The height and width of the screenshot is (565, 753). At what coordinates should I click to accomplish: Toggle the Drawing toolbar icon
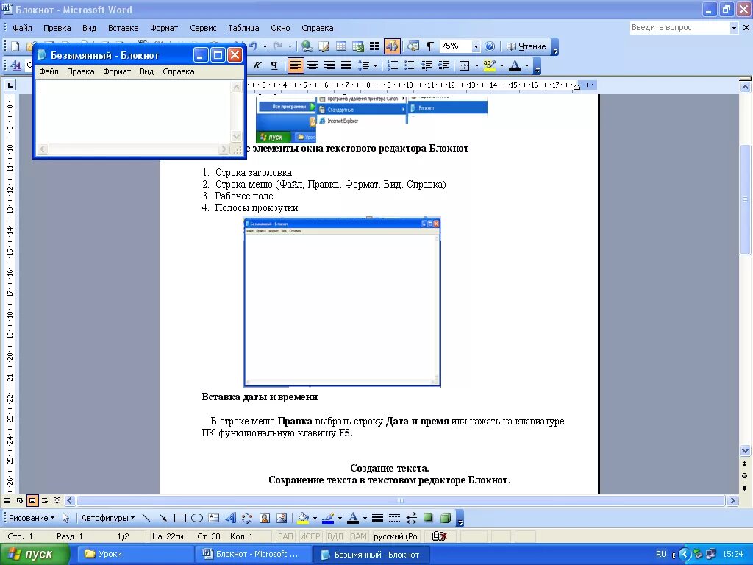(x=392, y=46)
